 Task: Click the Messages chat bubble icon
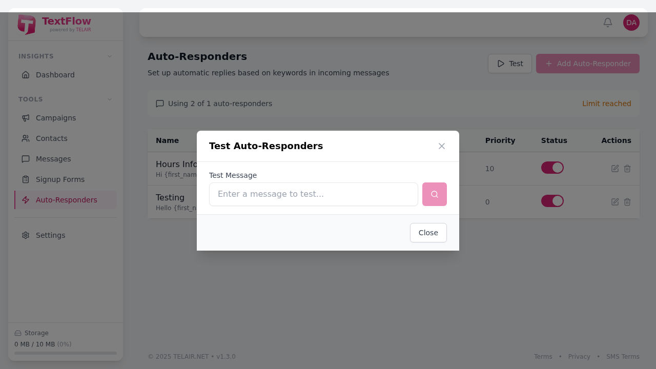point(25,159)
